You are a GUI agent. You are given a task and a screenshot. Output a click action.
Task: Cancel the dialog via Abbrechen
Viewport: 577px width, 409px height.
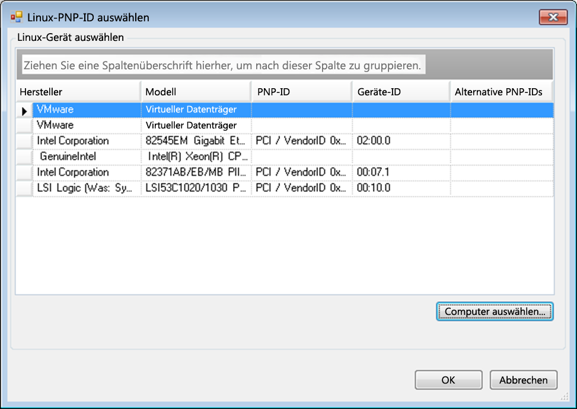[523, 381]
